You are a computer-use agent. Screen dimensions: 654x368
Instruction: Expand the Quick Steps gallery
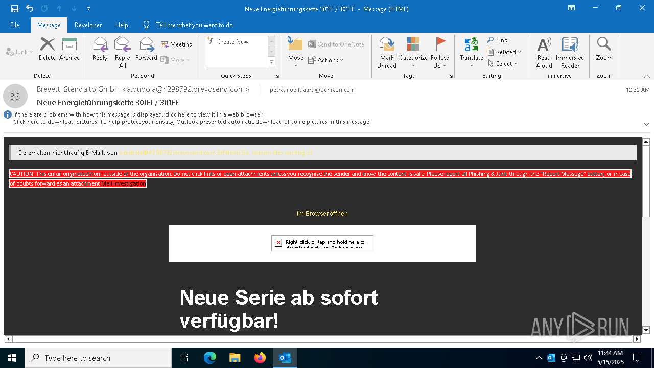271,62
